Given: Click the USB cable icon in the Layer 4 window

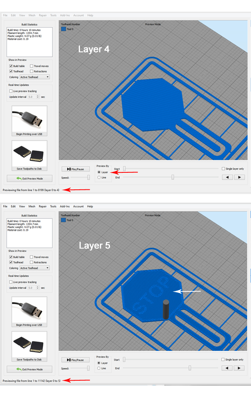Looking at the screenshot, I should click(x=29, y=119).
